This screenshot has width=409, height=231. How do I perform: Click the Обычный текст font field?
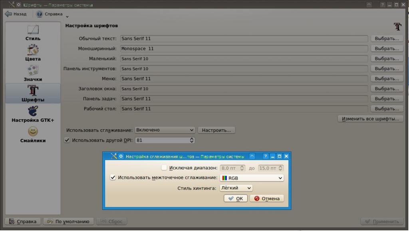(244, 39)
